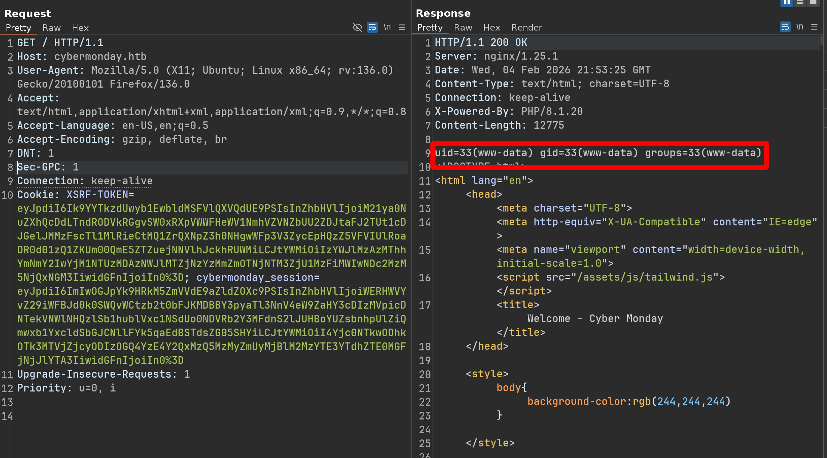
Task: Toggle word wrap in Request pane
Action: point(372,27)
